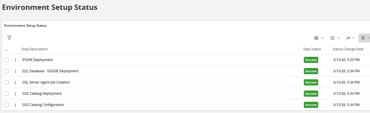Click the Step Status column header

coord(312,49)
